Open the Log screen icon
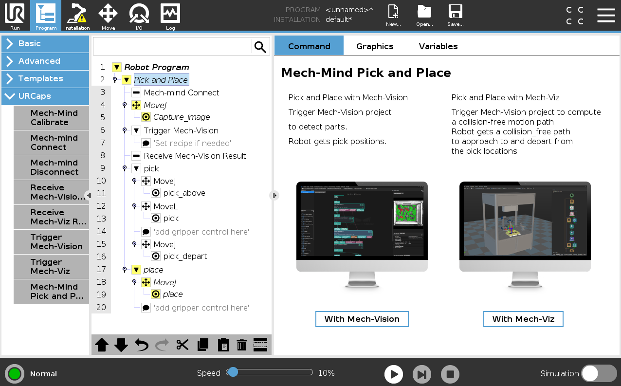Viewport: 621px width, 386px height. pyautogui.click(x=170, y=16)
